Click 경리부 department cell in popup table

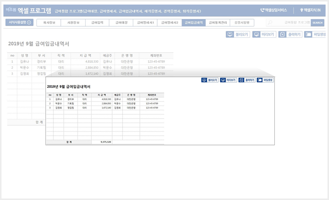tap(70, 99)
